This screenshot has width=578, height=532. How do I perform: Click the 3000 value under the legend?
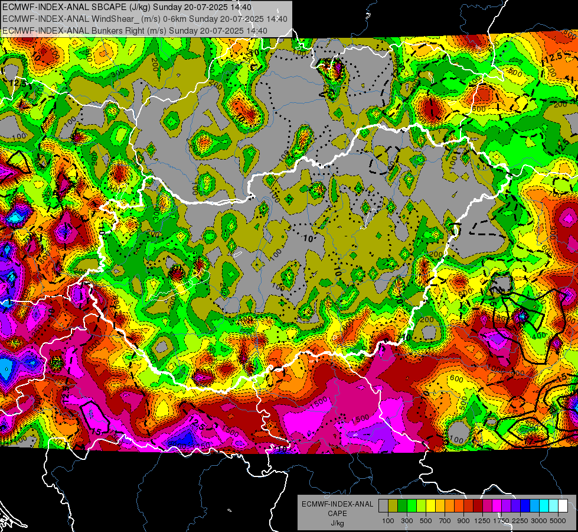(x=539, y=521)
